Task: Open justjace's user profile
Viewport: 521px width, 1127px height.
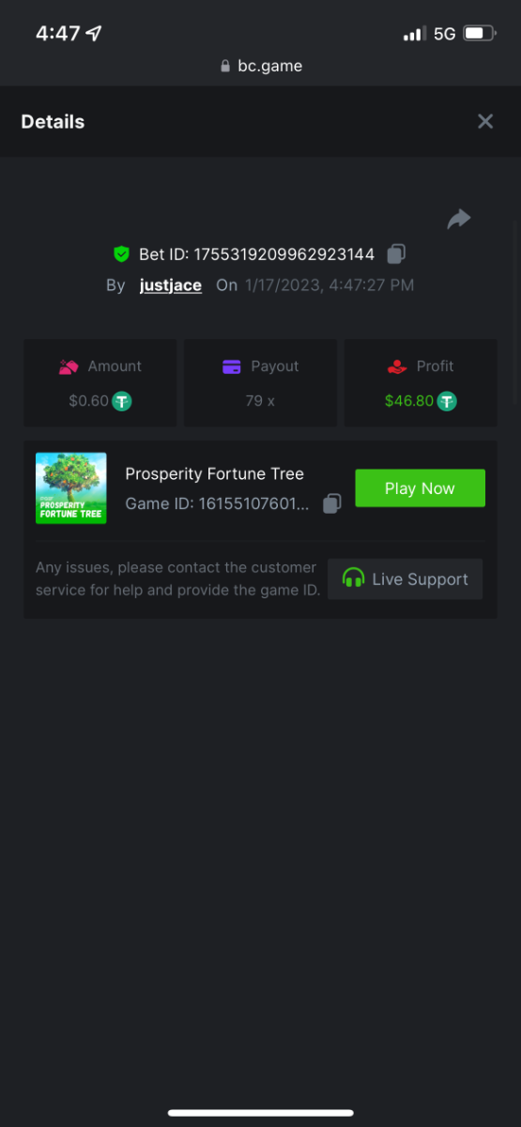Action: point(171,285)
